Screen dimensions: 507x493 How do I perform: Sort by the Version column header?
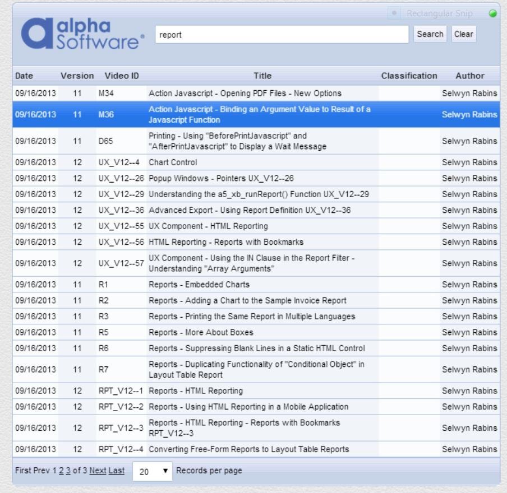(77, 76)
